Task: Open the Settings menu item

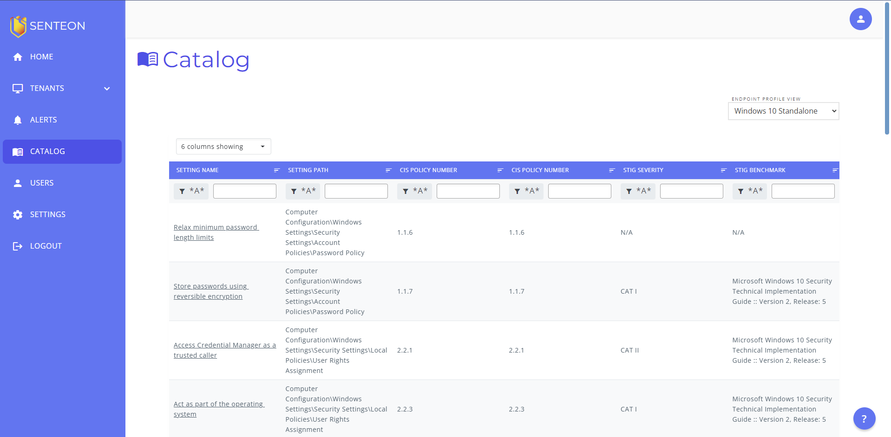Action: pos(47,215)
